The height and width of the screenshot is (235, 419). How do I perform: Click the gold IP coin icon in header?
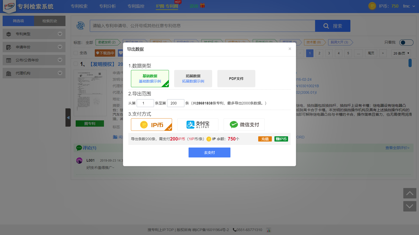[372, 6]
